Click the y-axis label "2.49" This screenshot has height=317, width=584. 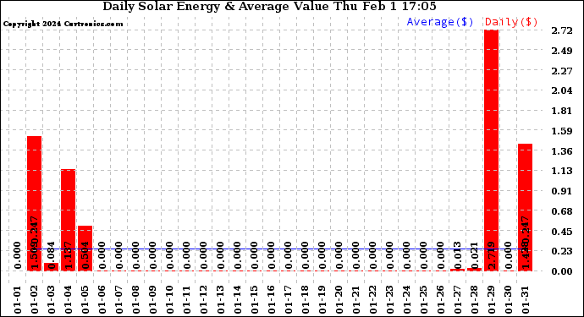(562, 51)
